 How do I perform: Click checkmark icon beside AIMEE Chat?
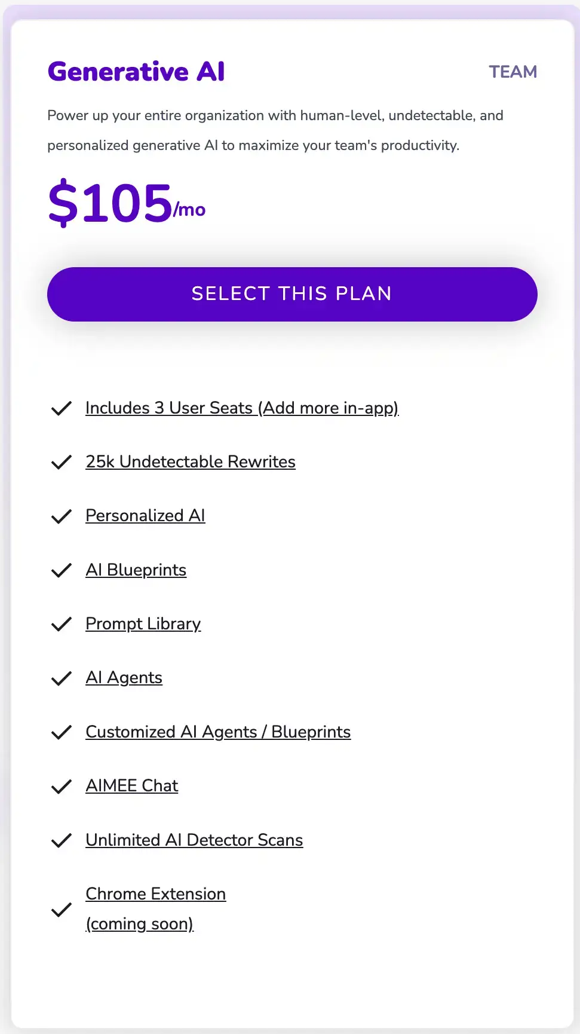click(62, 787)
